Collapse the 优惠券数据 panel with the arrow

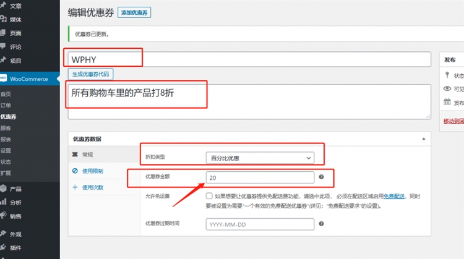coord(423,138)
